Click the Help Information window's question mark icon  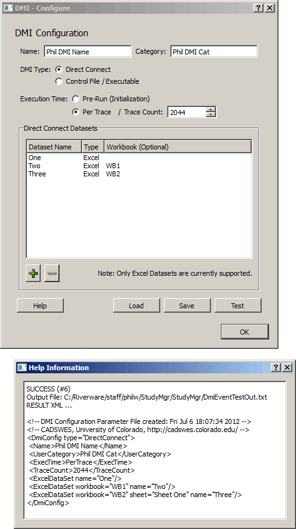point(276,368)
